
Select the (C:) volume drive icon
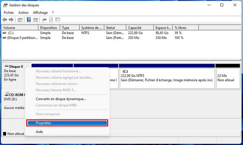click(5, 33)
